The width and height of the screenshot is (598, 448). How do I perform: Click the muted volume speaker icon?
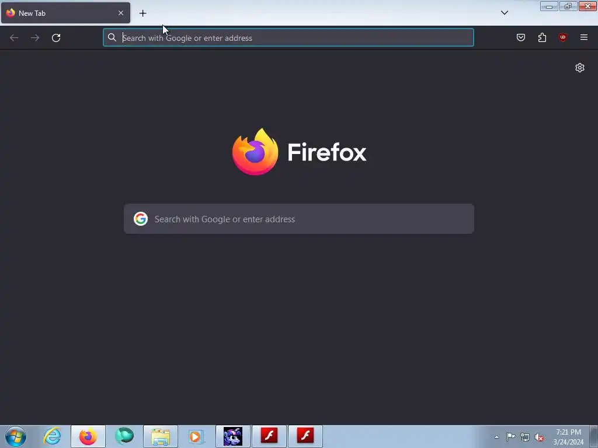(x=539, y=437)
